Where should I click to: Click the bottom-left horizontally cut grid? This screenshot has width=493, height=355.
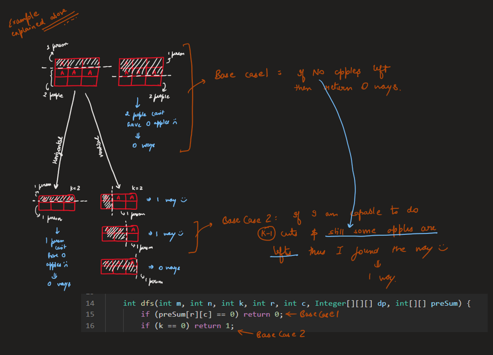(x=57, y=202)
